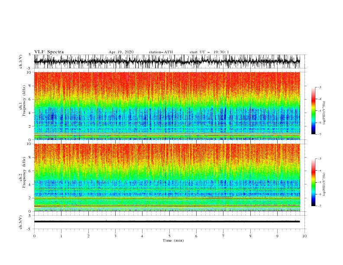Click the ch.2 frequency tick "10"

pos(29,144)
